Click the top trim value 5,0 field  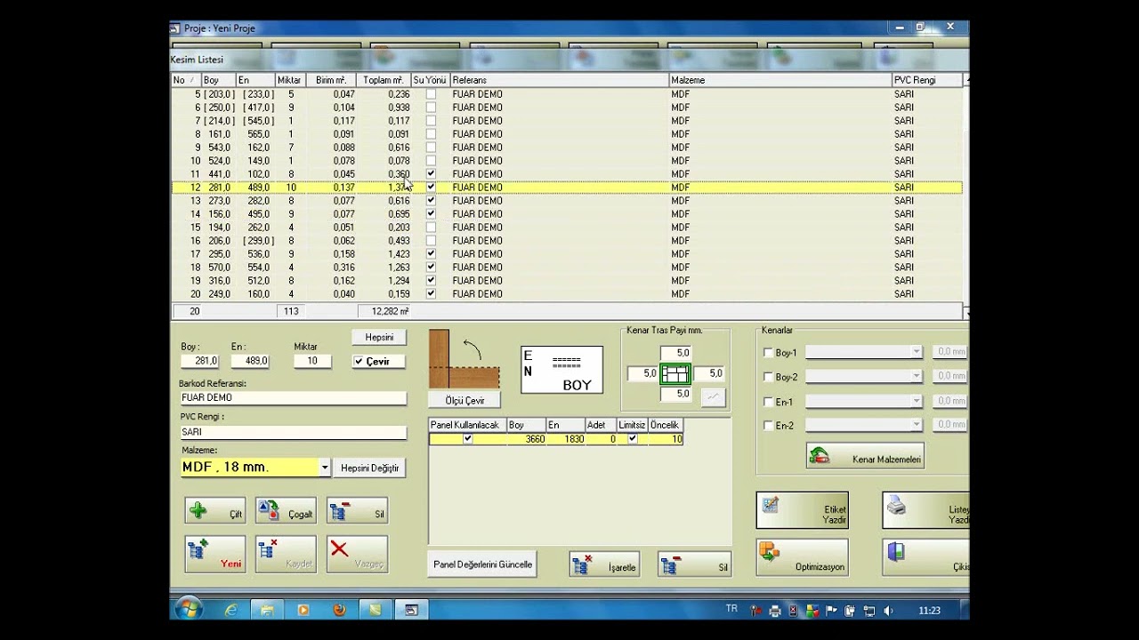click(675, 354)
